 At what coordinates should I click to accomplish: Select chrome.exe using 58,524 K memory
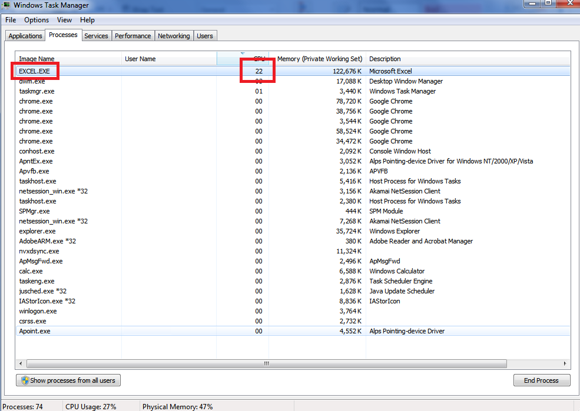tap(293, 131)
